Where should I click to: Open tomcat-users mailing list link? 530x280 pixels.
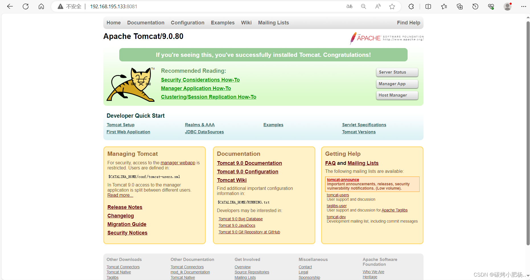click(x=338, y=195)
